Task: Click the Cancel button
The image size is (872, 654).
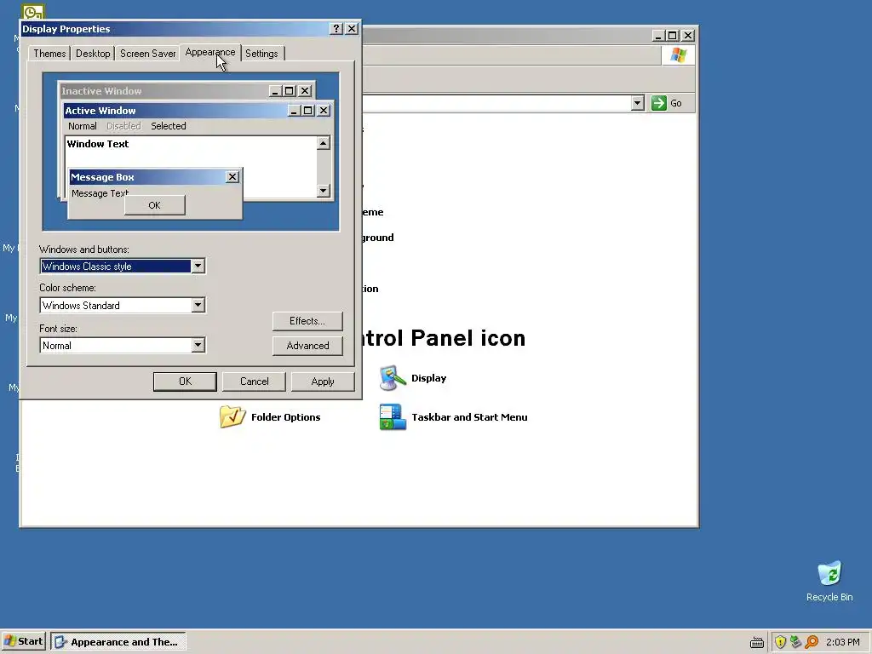Action: point(254,381)
